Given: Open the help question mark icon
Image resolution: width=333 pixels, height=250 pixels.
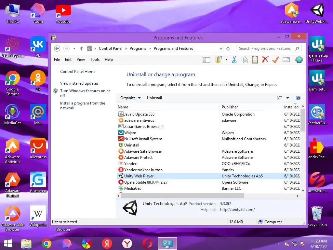Looking at the screenshot, I should (x=298, y=98).
